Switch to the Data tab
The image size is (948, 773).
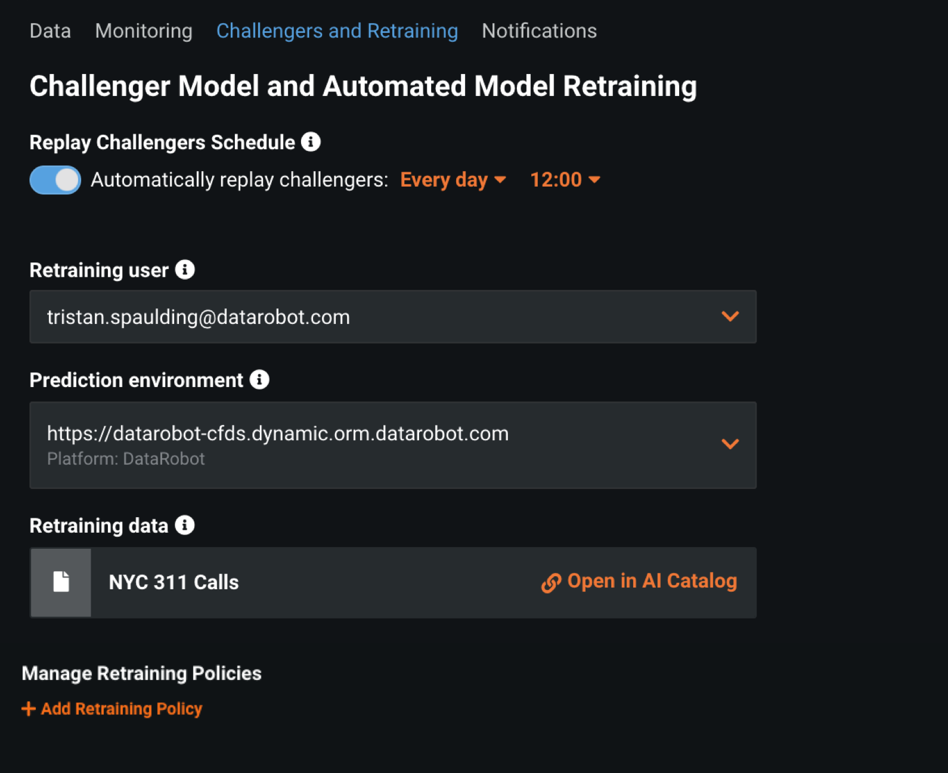coord(50,31)
